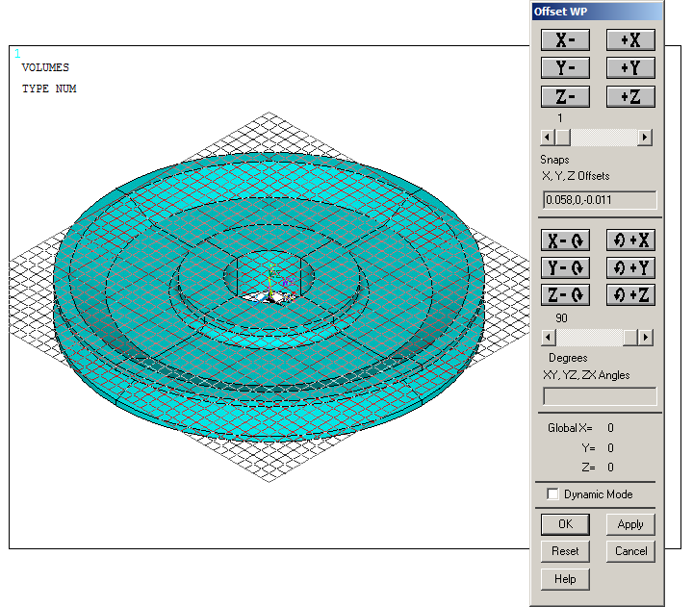This screenshot has width=693, height=607.
Task: Click left arrow of Snaps slider
Action: point(549,138)
